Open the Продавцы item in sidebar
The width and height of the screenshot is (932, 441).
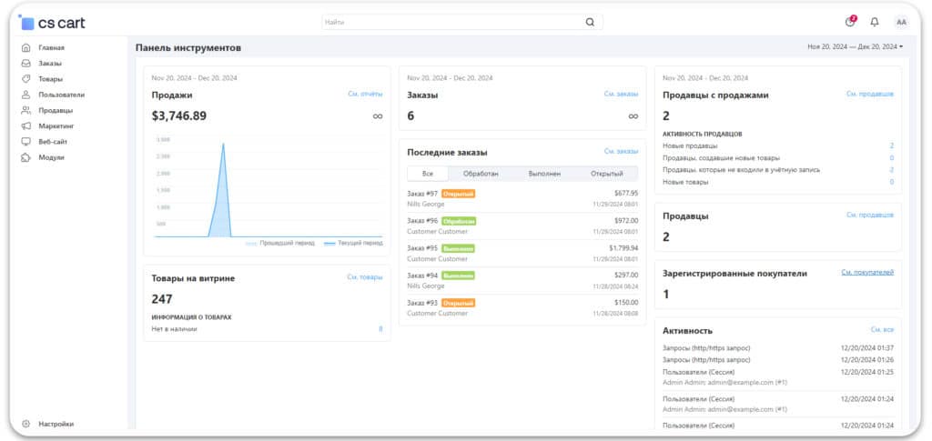coord(55,110)
